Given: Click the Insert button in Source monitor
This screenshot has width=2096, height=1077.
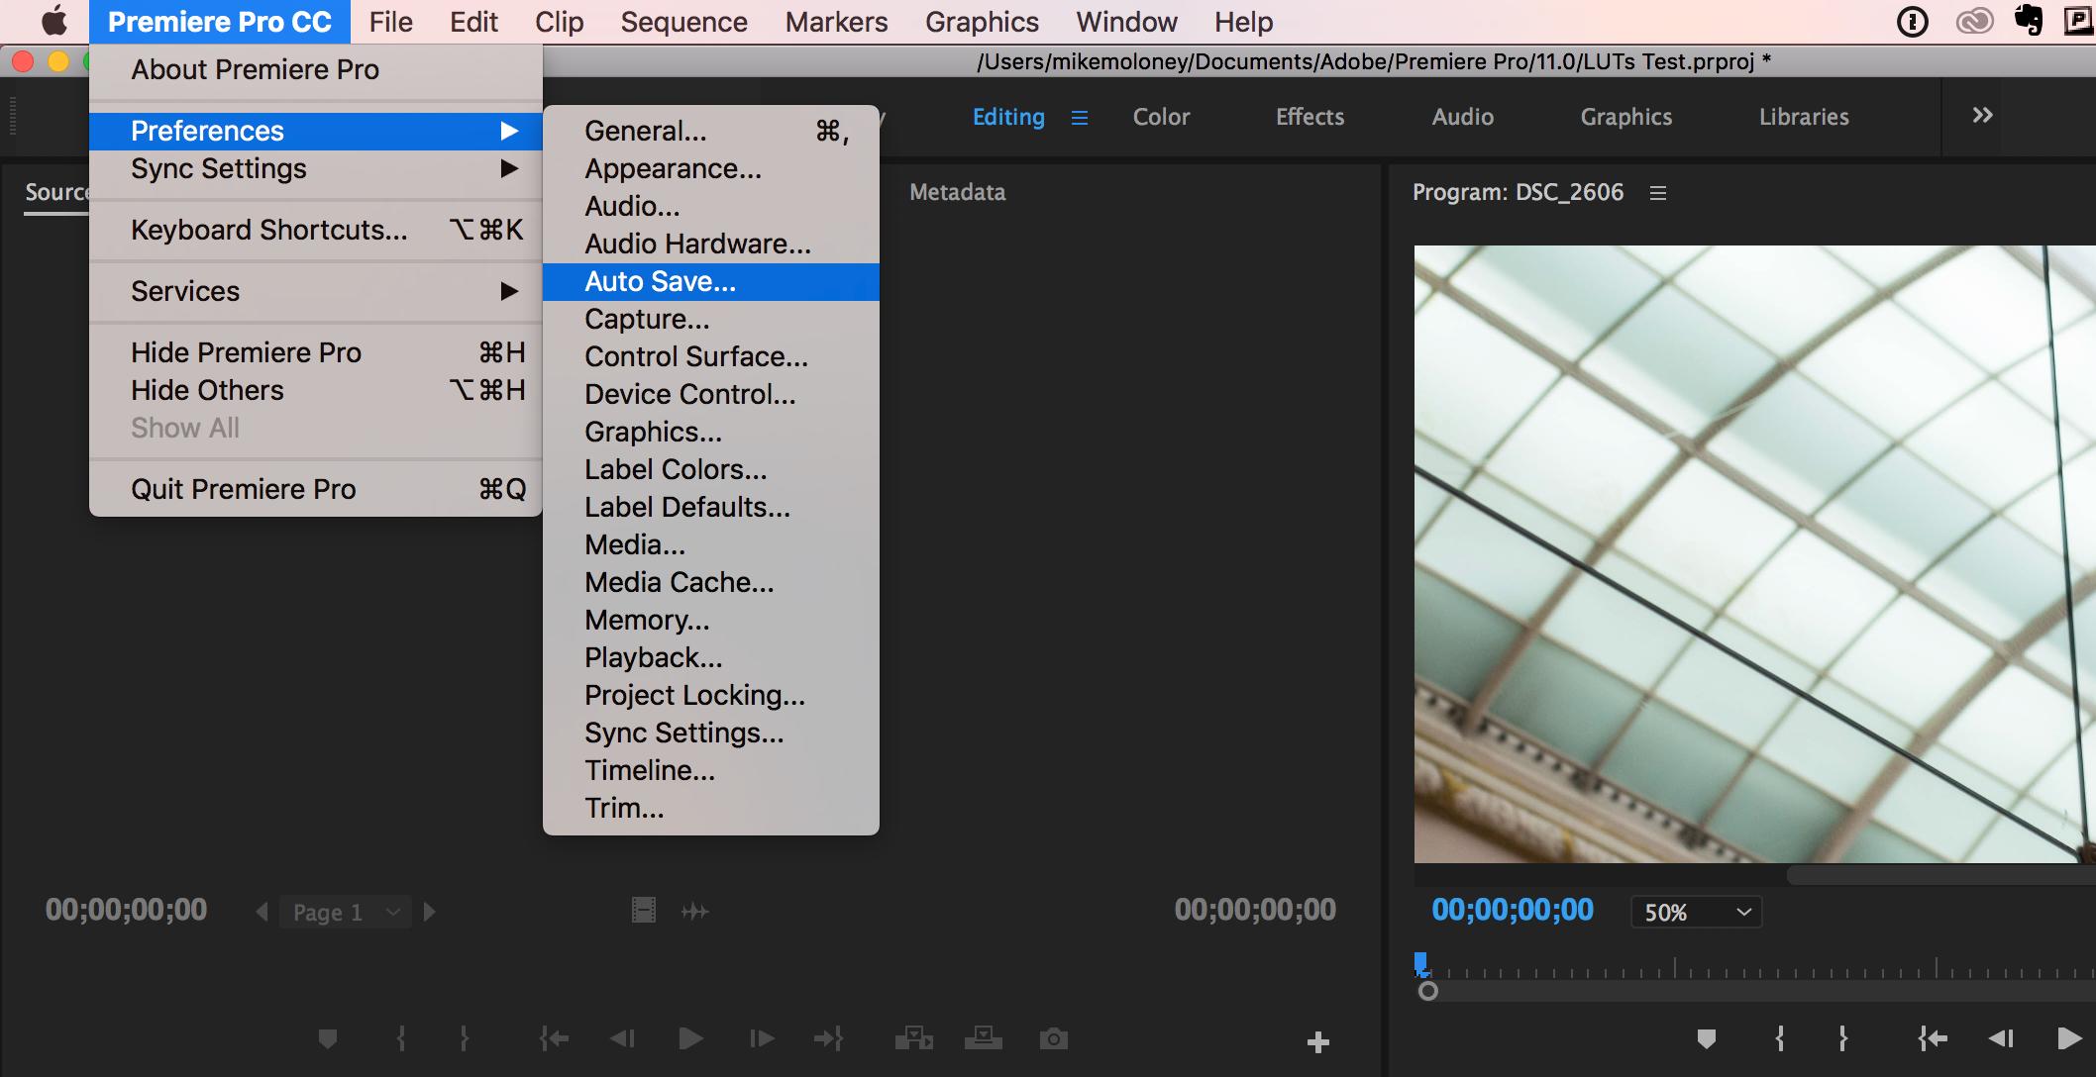Looking at the screenshot, I should point(913,1037).
